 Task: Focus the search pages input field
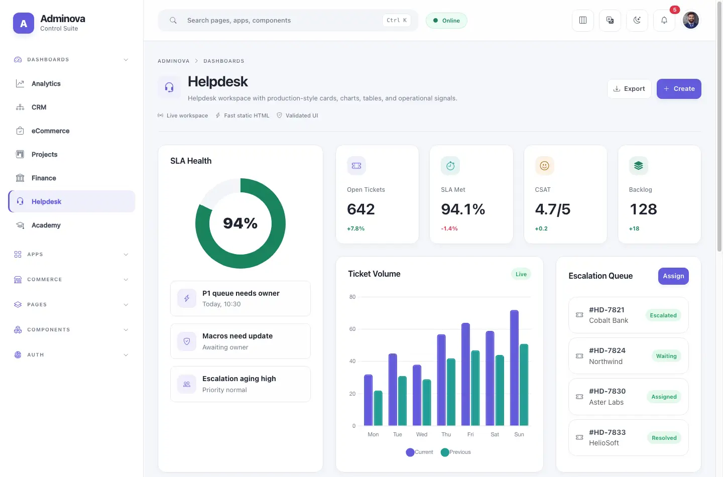point(288,21)
